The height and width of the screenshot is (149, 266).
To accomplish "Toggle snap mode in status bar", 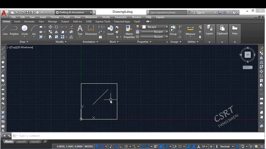I will [102, 147].
